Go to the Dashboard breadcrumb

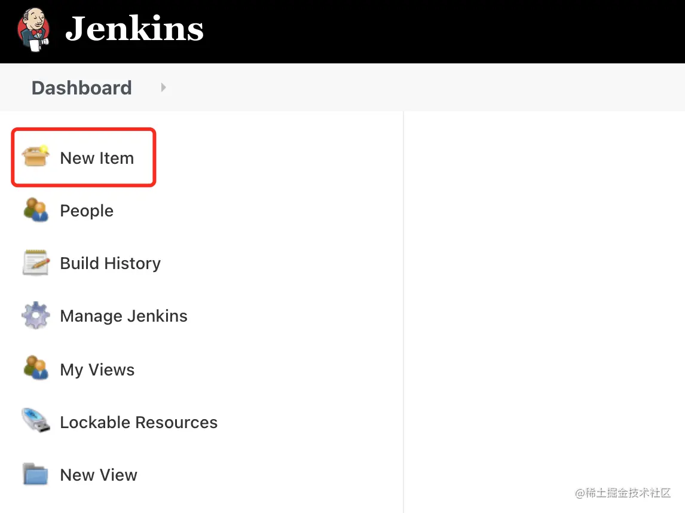[x=81, y=88]
